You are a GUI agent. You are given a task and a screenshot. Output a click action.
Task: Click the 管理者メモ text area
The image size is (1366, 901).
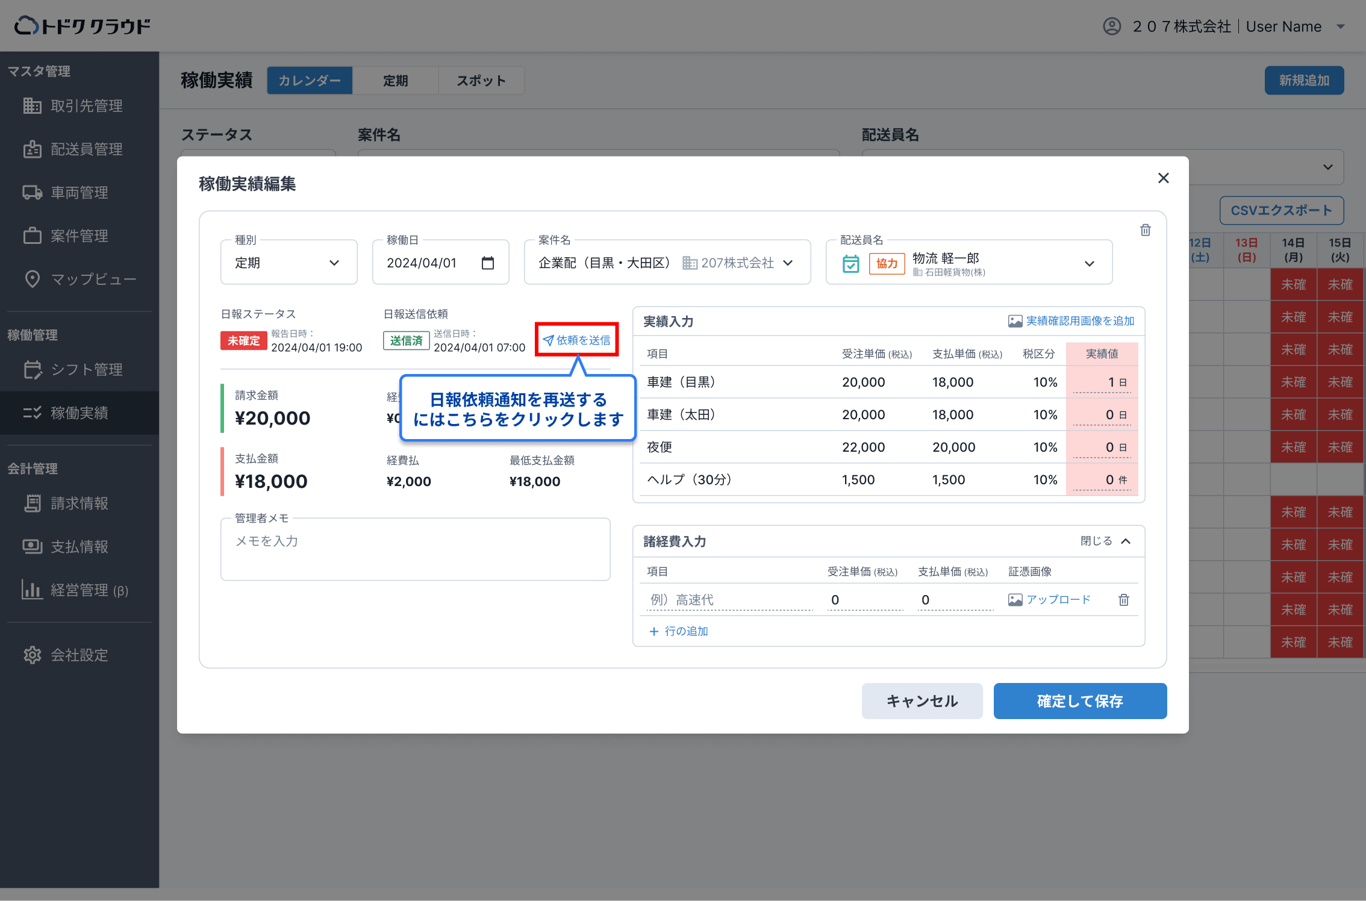416,549
